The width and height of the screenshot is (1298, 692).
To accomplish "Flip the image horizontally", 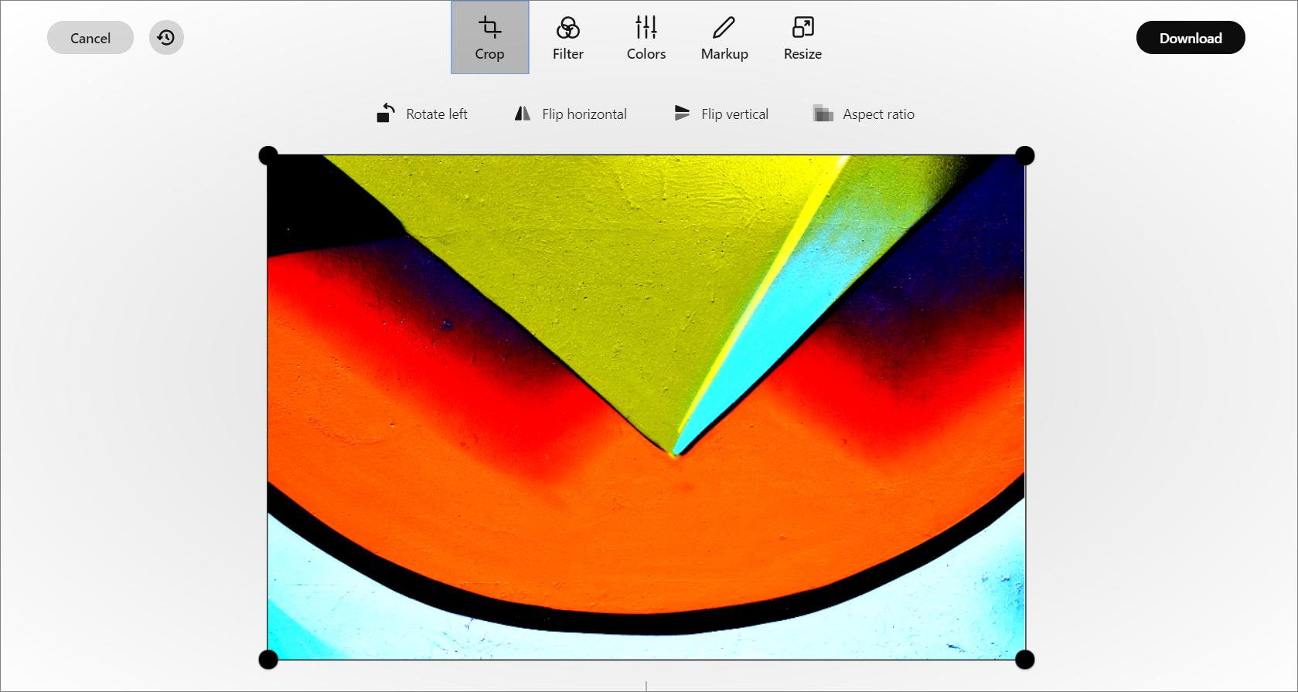I will 571,114.
